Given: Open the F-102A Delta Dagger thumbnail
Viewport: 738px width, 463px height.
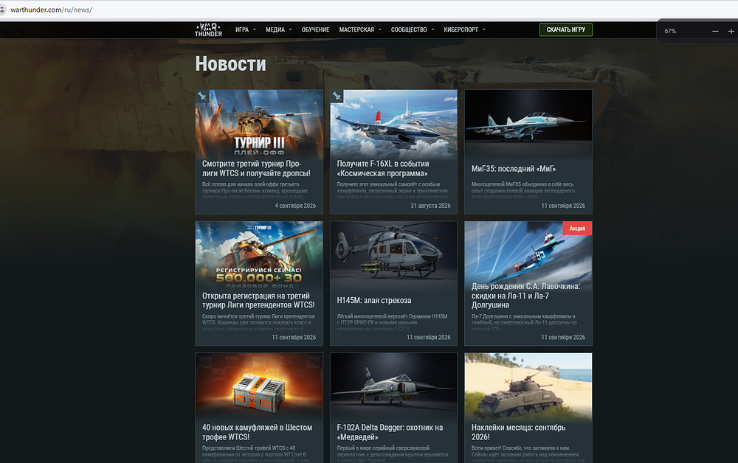Looking at the screenshot, I should tap(393, 387).
